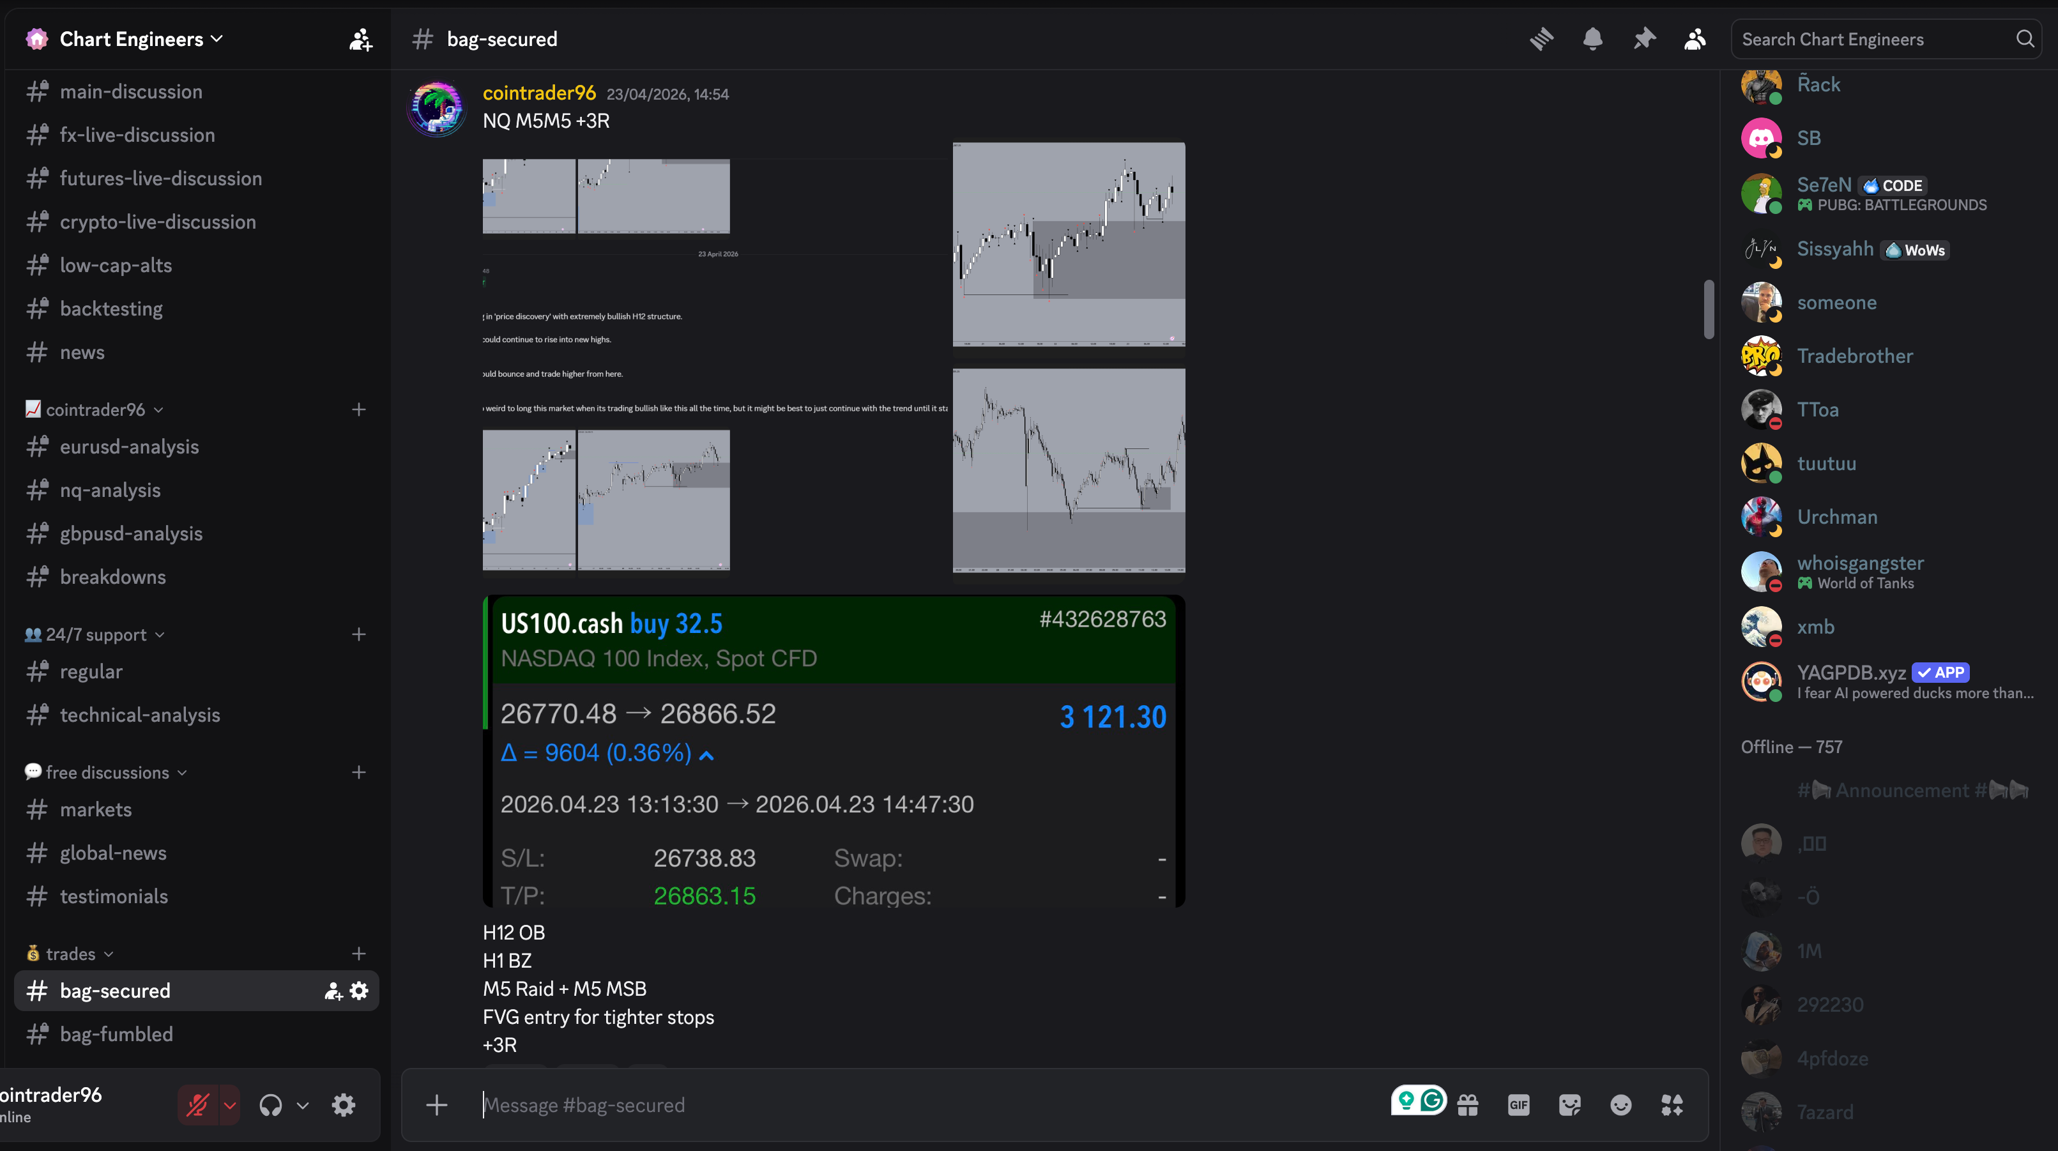The image size is (2058, 1151).
Task: Open cointrader96 profile from message username
Action: (538, 93)
